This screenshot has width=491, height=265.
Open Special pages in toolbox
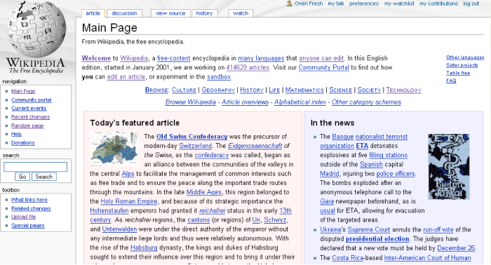click(x=28, y=226)
